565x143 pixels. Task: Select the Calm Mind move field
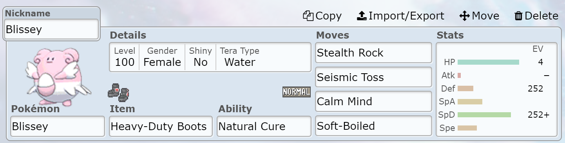point(373,102)
